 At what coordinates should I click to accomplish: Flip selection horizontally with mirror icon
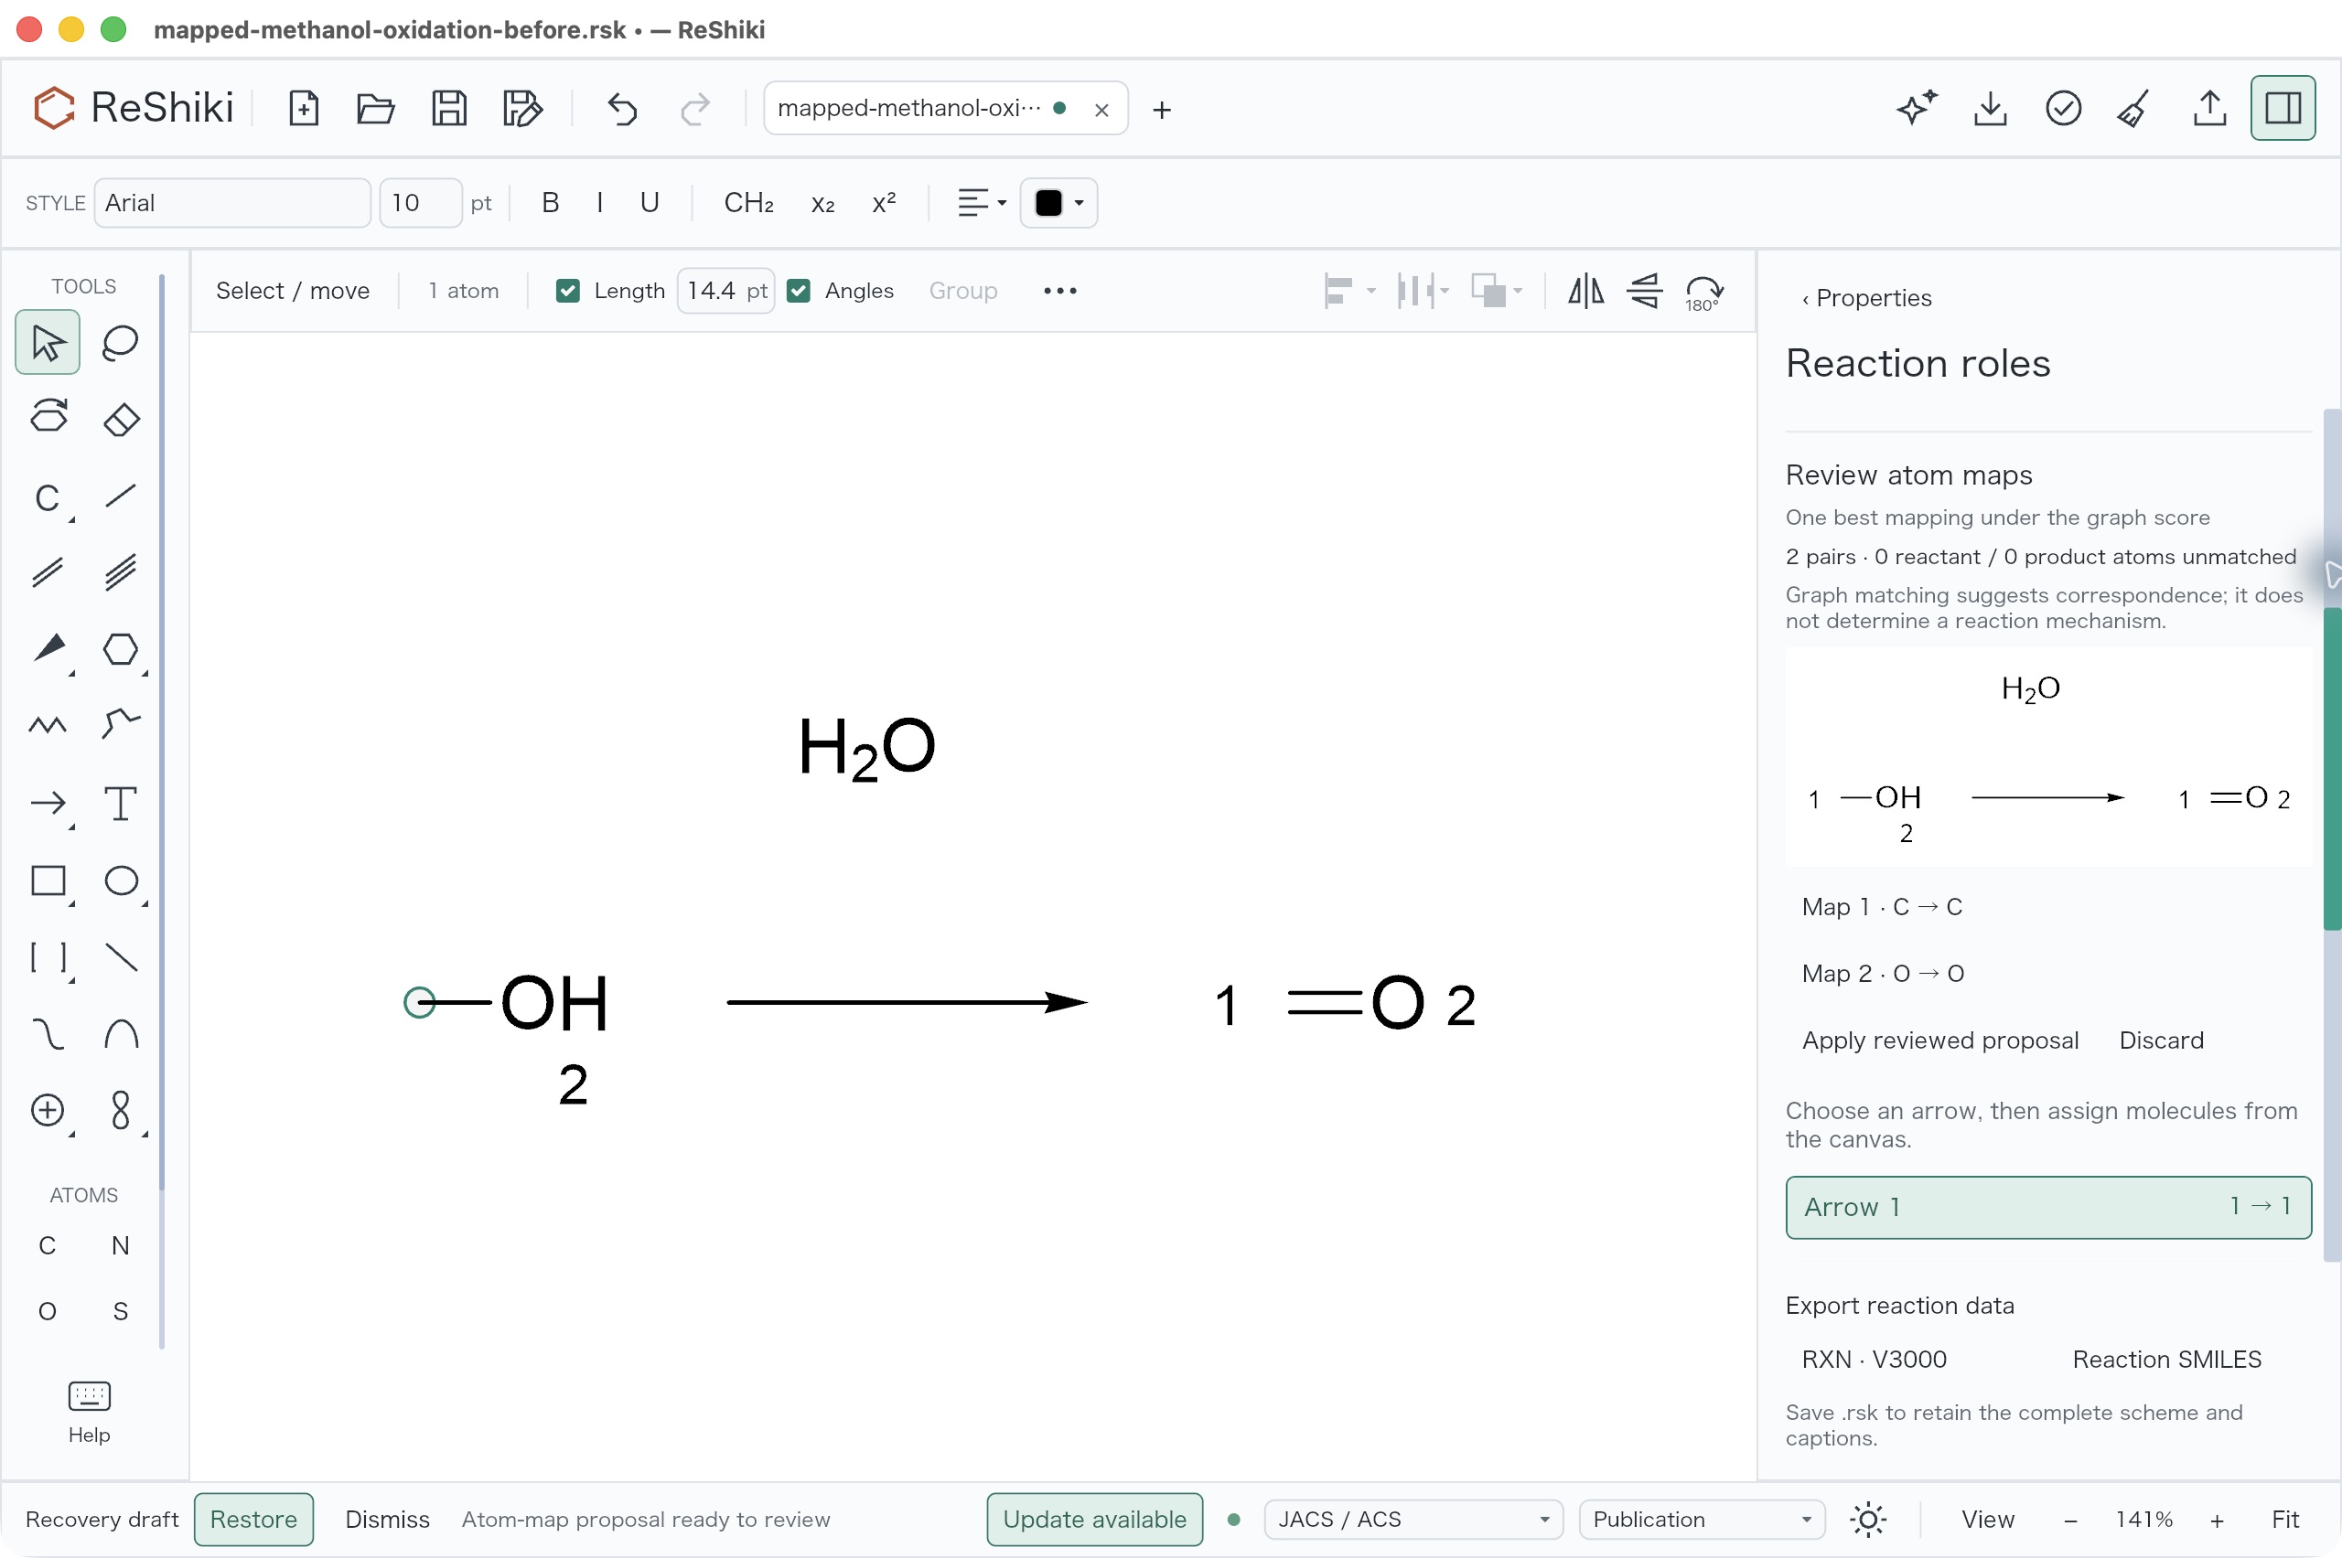(x=1585, y=291)
